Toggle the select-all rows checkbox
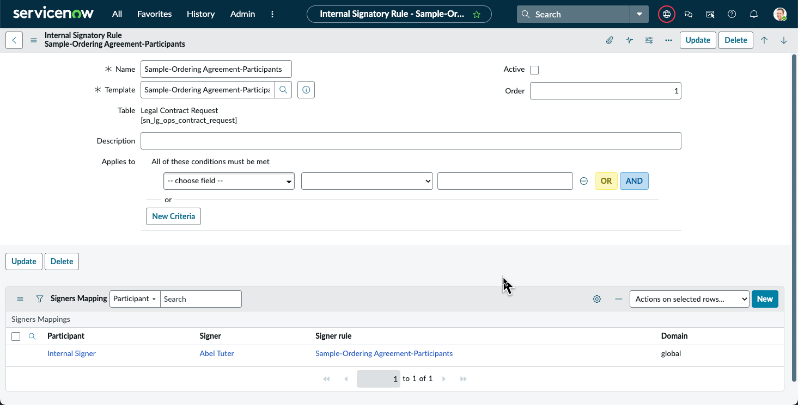The image size is (798, 405). pos(16,337)
